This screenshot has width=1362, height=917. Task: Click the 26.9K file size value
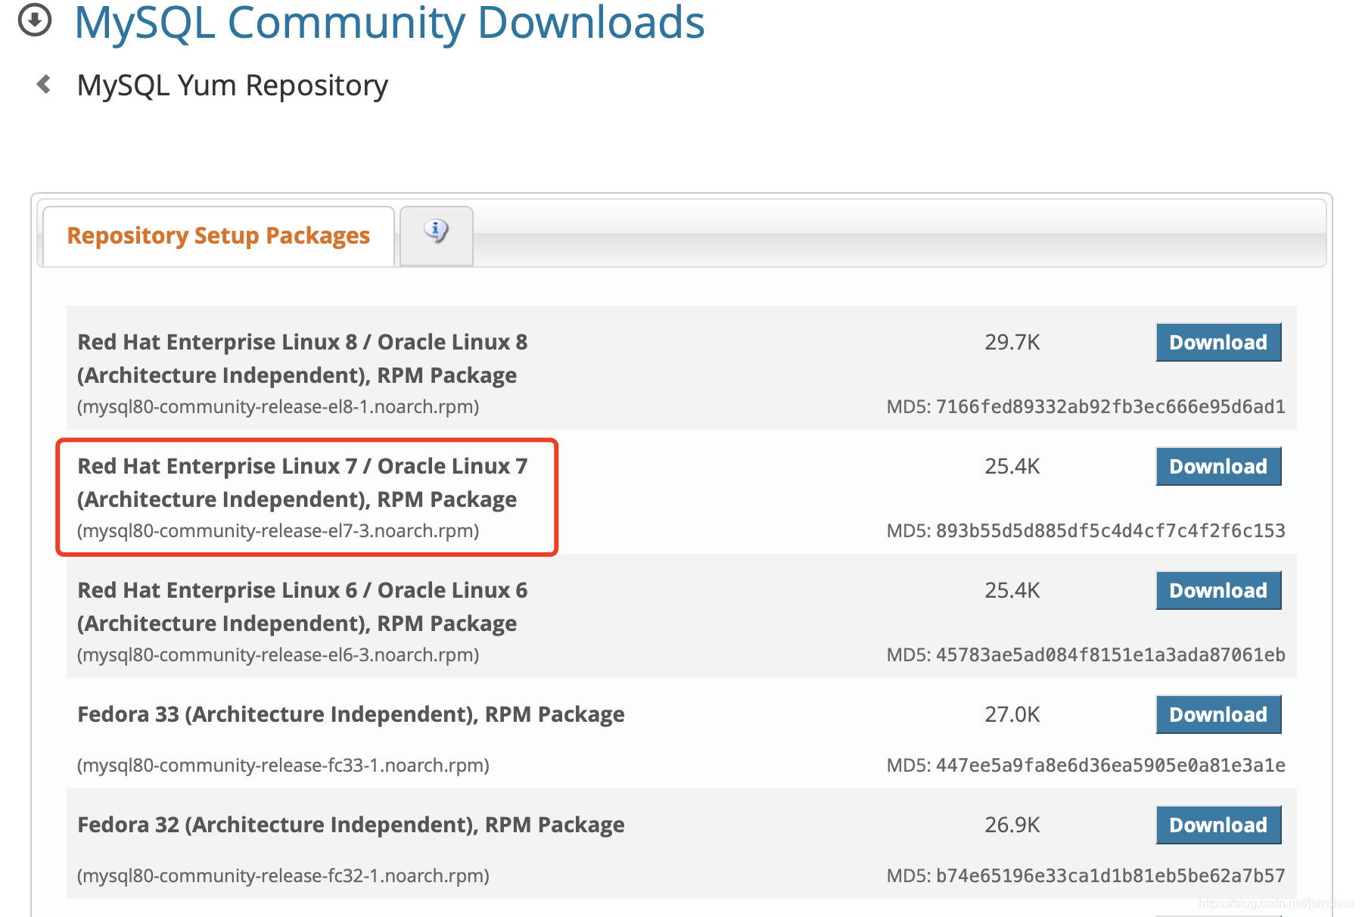tap(1012, 825)
